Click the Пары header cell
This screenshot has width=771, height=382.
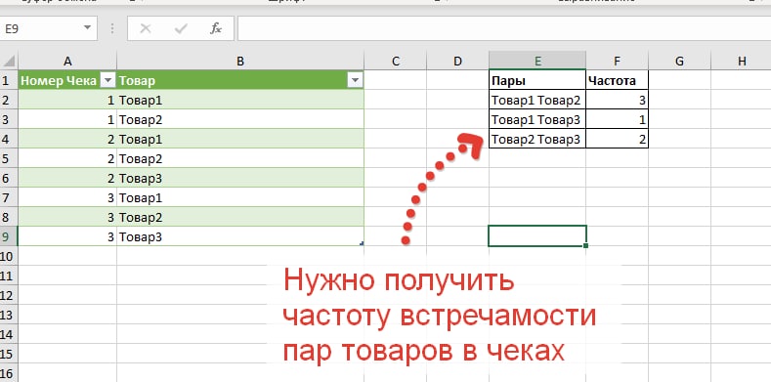[537, 81]
